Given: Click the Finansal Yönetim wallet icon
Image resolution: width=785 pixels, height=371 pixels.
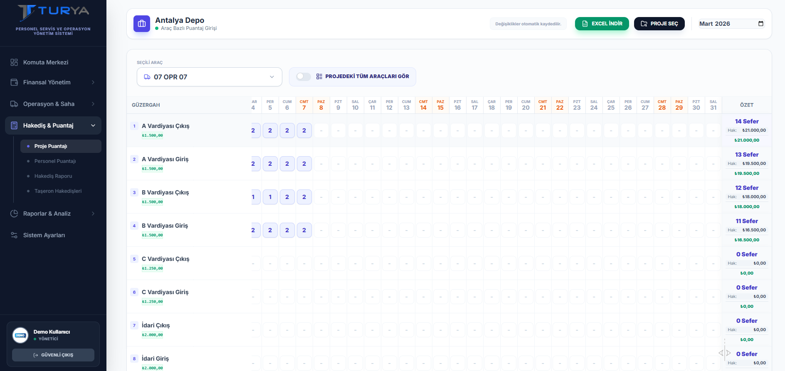Looking at the screenshot, I should pyautogui.click(x=14, y=82).
